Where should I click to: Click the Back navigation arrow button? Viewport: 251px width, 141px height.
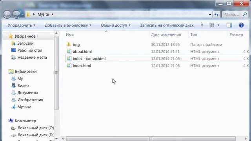7,14
